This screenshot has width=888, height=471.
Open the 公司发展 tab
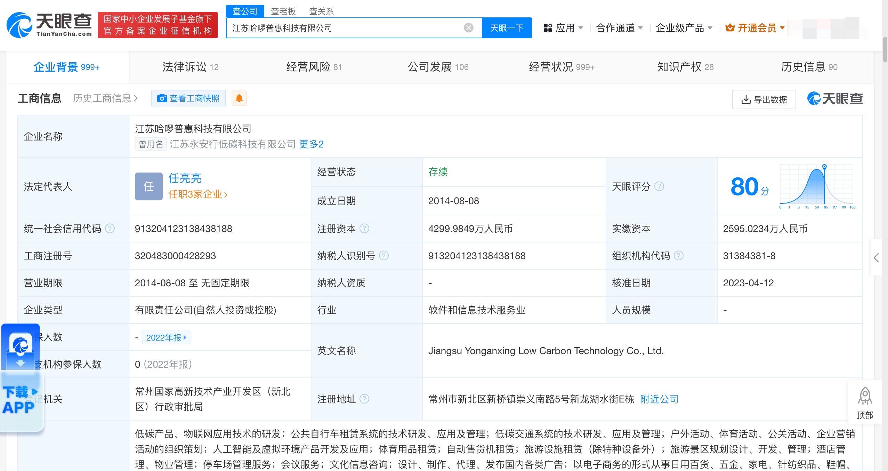click(x=438, y=67)
